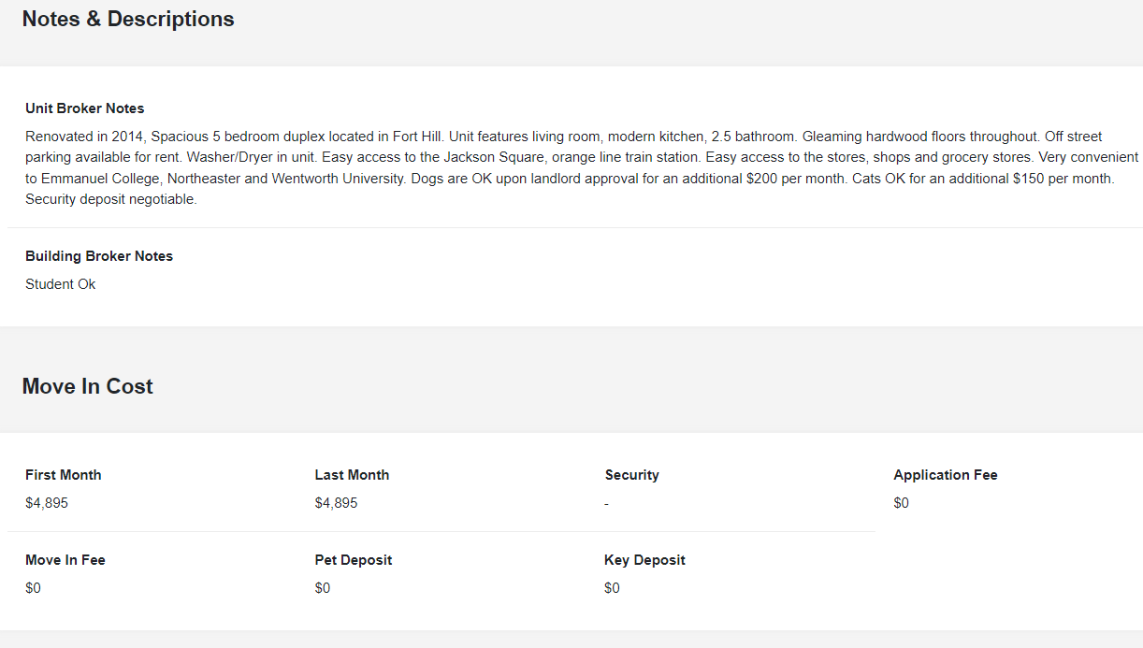
Task: Click the Application Fee label
Action: 946,475
